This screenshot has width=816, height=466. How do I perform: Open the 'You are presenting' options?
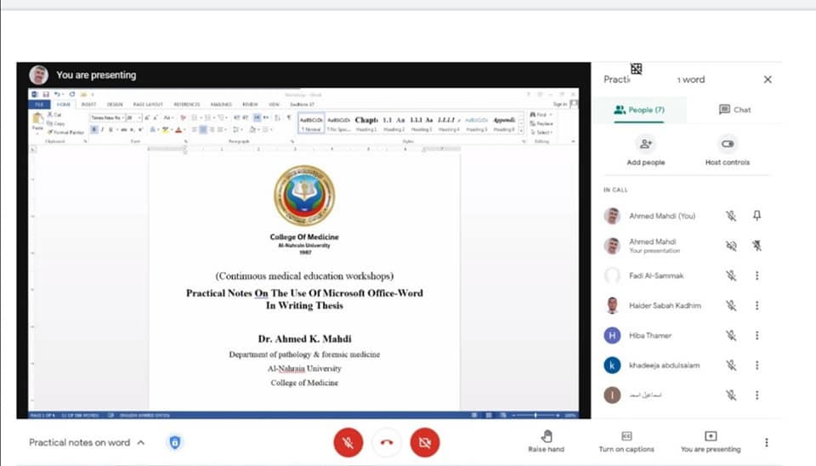(x=711, y=441)
